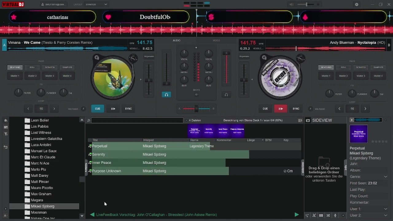The height and width of the screenshot is (221, 393).
Task: Click Anpassen button on left deck
Action: (x=149, y=56)
